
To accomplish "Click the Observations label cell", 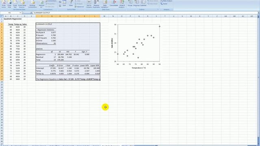I will (x=41, y=43).
